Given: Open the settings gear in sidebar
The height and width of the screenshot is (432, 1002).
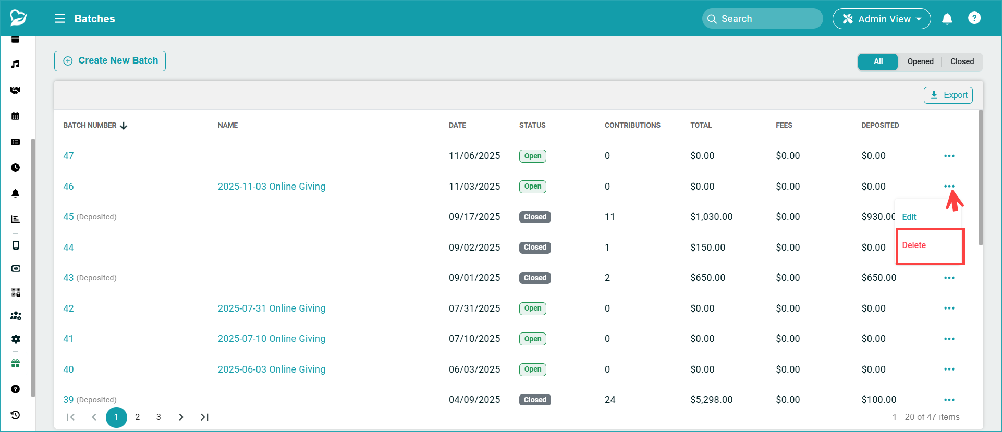Looking at the screenshot, I should click(16, 339).
